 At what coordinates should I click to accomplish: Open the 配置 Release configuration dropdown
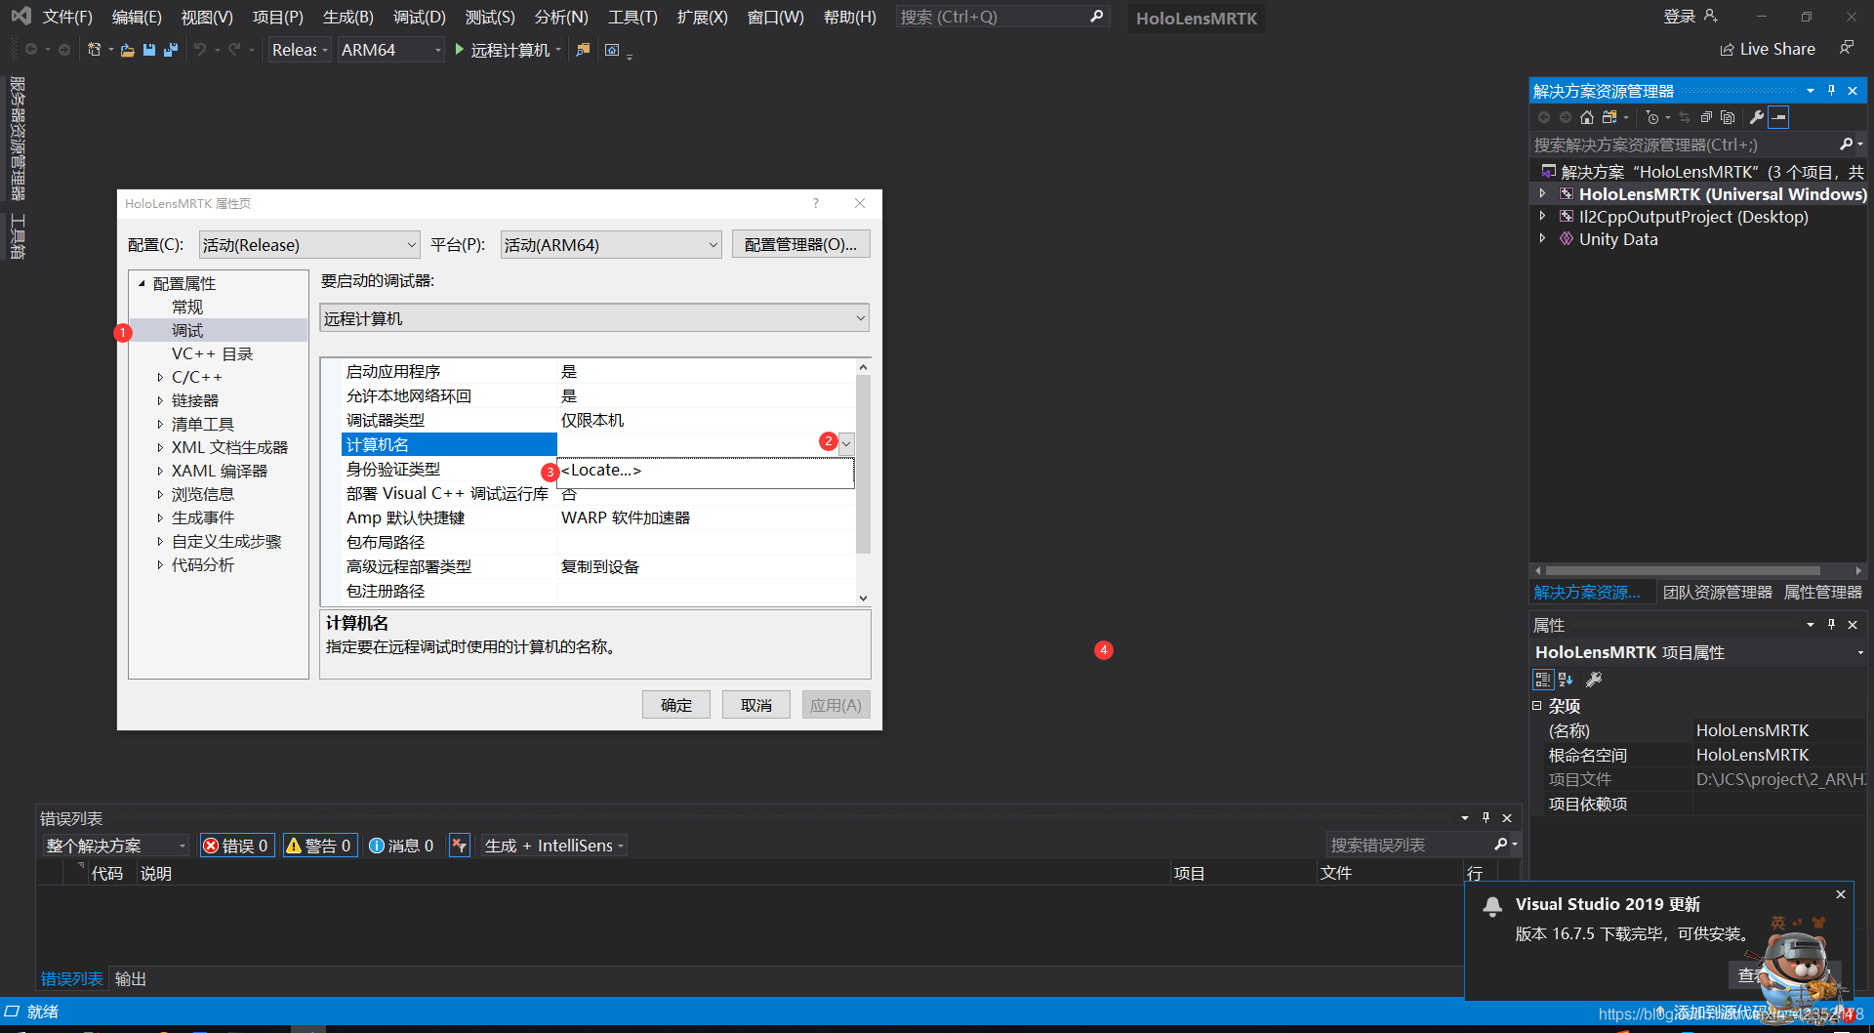point(309,245)
